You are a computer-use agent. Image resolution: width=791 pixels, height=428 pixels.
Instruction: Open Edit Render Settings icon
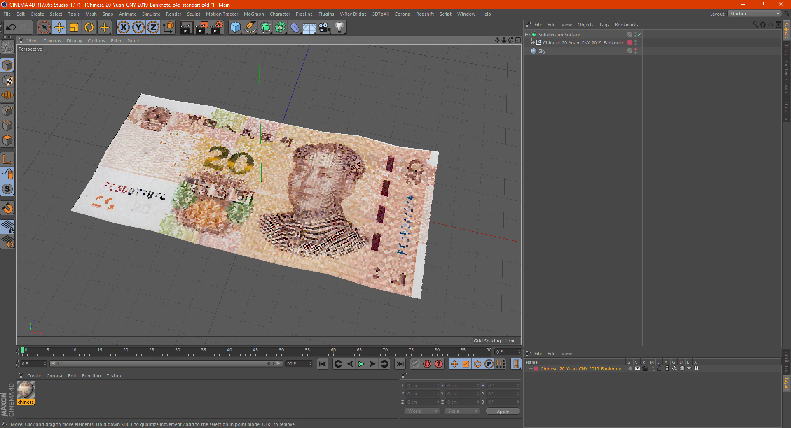(217, 28)
